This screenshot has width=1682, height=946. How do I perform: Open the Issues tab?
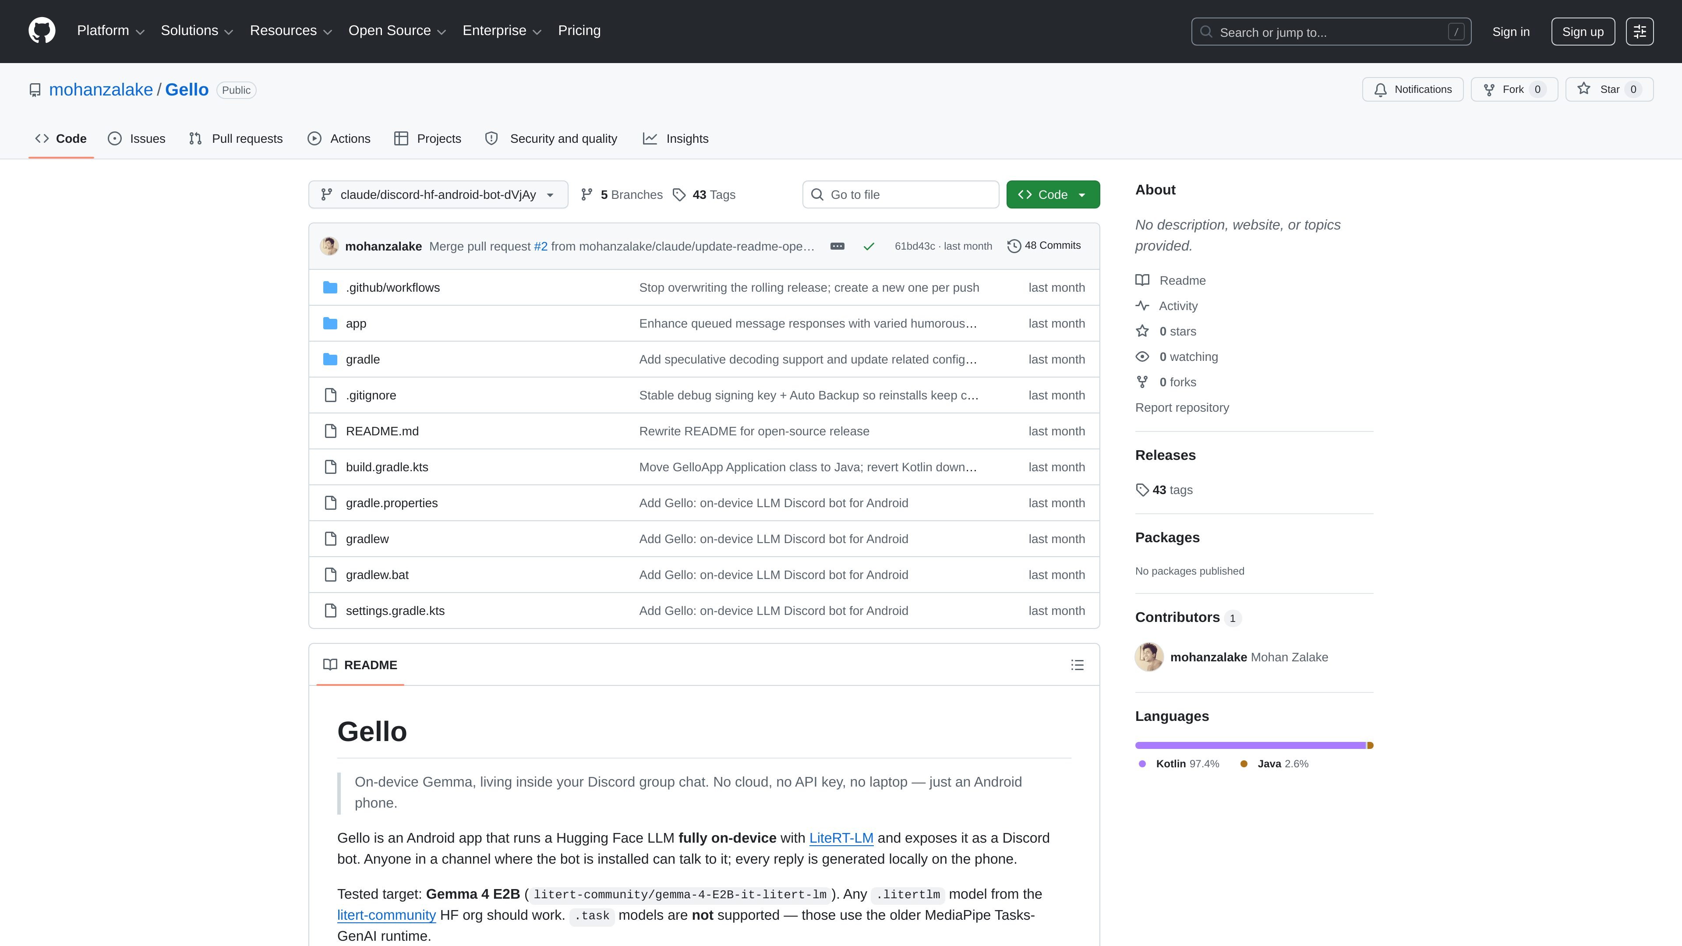137,138
